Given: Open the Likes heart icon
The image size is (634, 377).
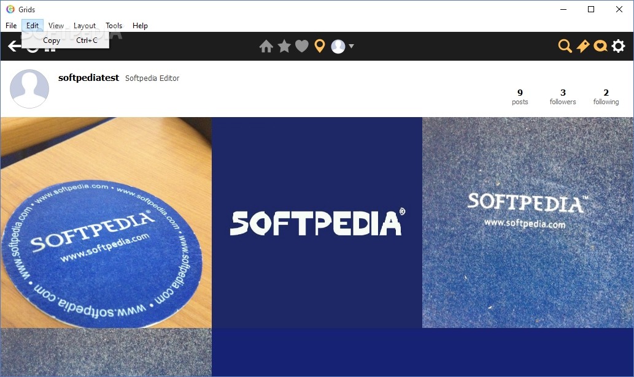Looking at the screenshot, I should (x=301, y=47).
